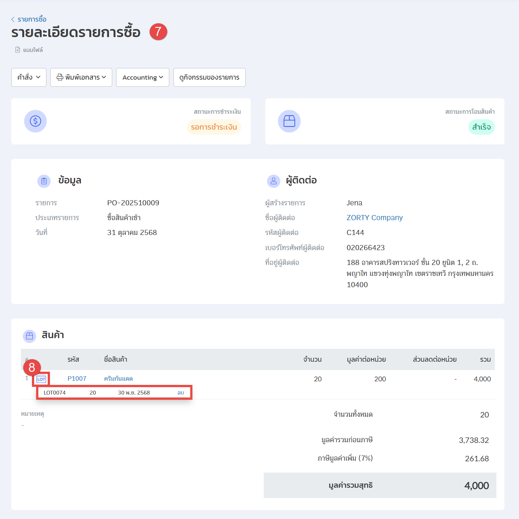Screen dimensions: 519x519
Task: Open the ZORTY Company contact link
Action: 375,218
